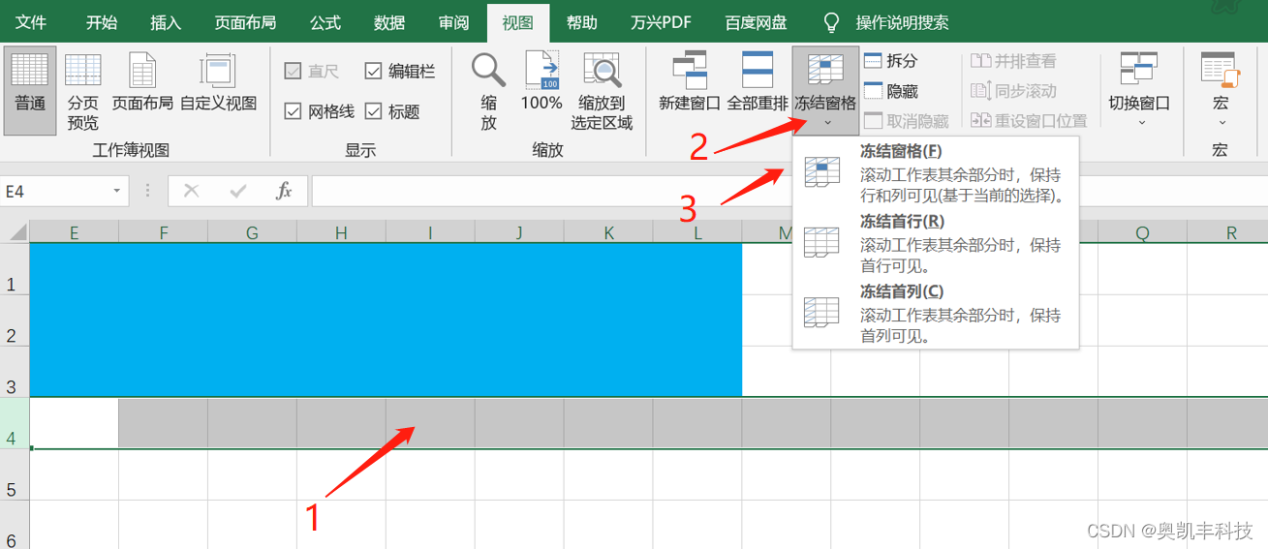Click the Switch Windows (切换窗口) icon
Viewport: 1268px width, 549px height.
1139,69
